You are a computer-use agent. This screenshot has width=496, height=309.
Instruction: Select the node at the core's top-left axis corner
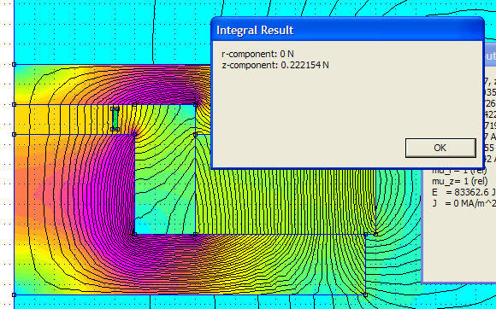point(14,64)
